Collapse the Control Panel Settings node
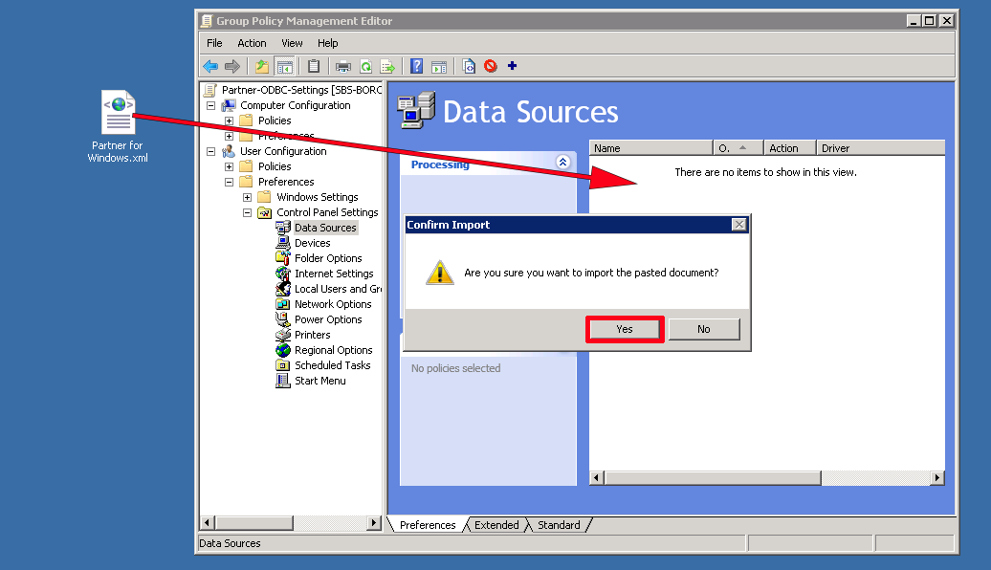Screen dimensions: 991x570 click(247, 213)
